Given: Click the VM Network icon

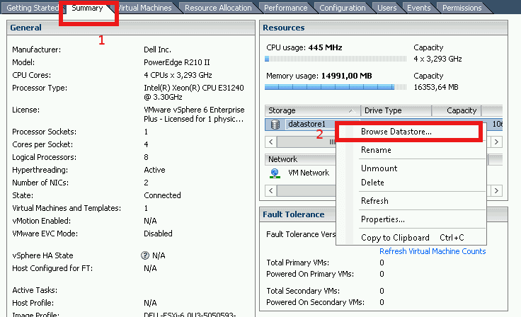Looking at the screenshot, I should pos(275,173).
